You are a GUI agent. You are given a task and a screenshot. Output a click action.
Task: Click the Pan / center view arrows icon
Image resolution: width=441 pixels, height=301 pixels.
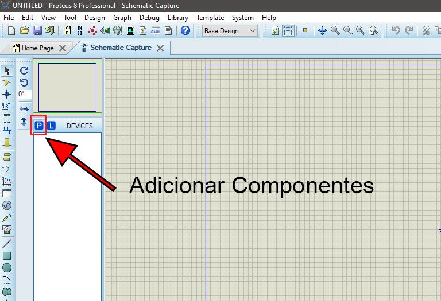pos(322,30)
